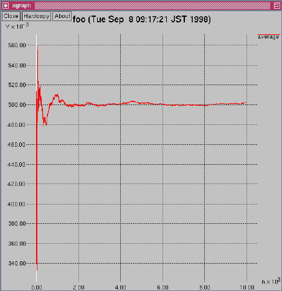Click the red line swatch in the legend
282x291 pixels.
[269, 34]
